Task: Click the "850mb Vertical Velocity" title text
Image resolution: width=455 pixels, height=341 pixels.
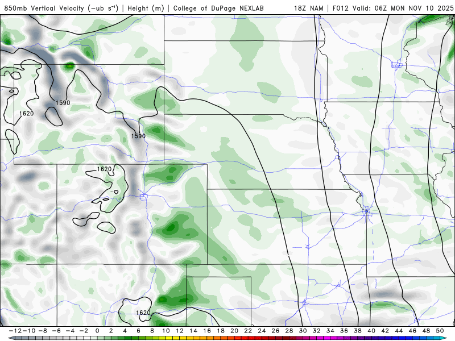Action: (x=44, y=8)
